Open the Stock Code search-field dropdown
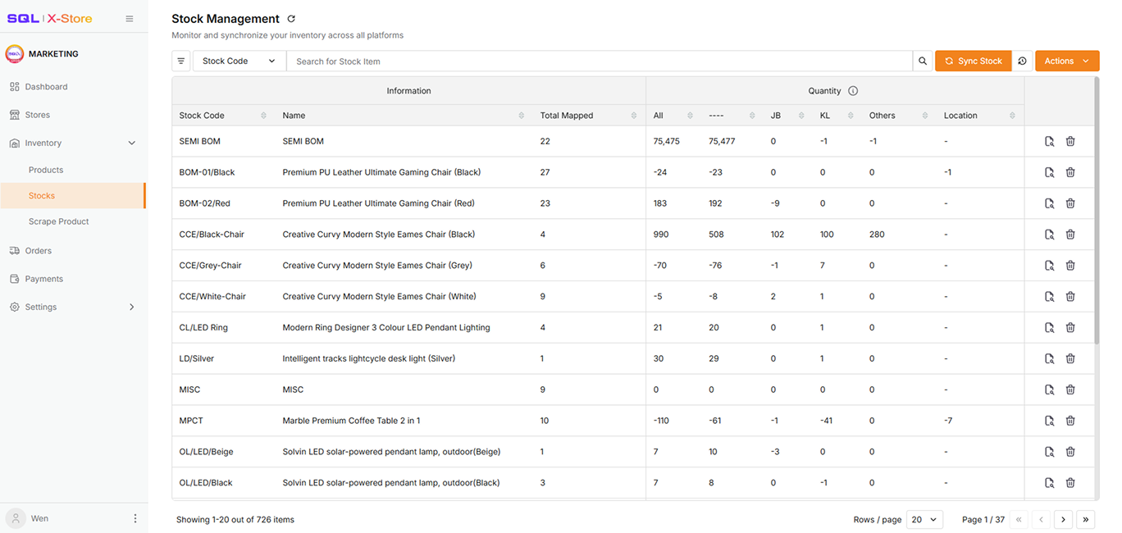Image resolution: width=1122 pixels, height=533 pixels. click(239, 61)
